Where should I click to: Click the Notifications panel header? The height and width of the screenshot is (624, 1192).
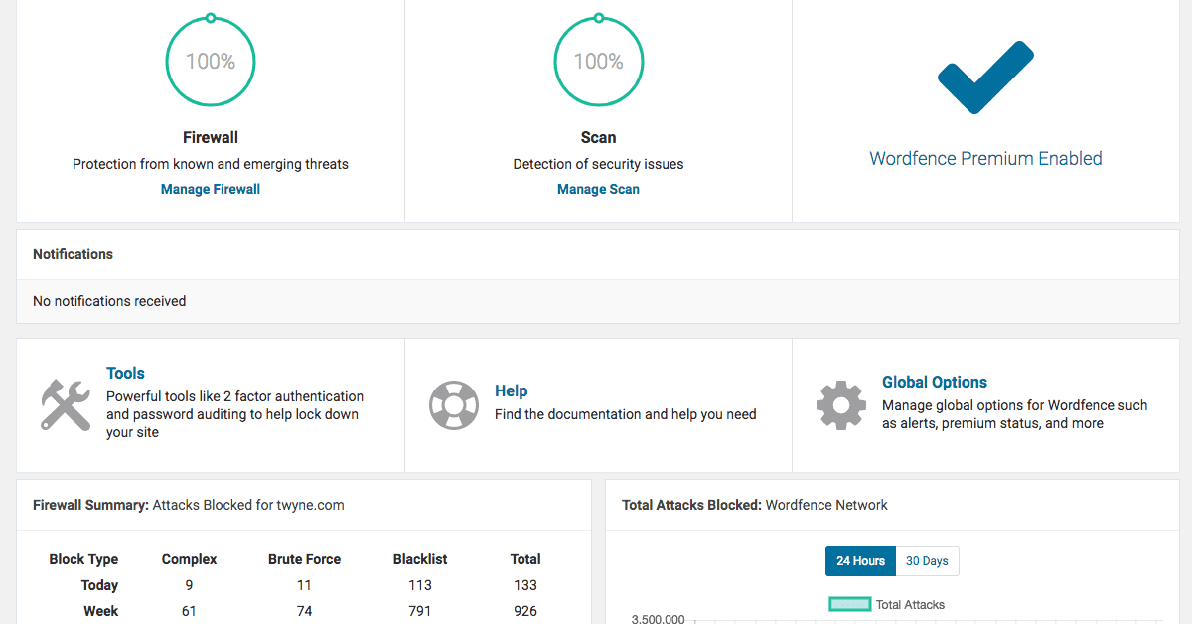tap(74, 254)
